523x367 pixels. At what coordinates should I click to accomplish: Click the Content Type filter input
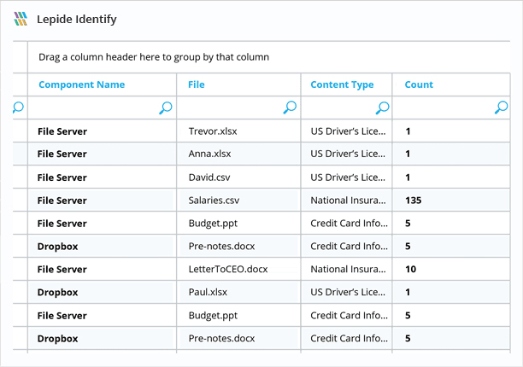338,108
